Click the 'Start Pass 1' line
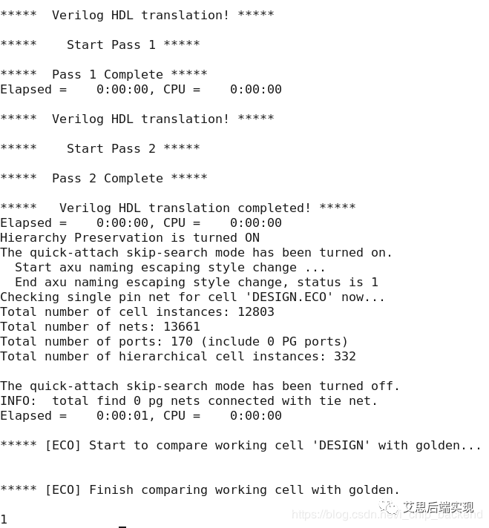 pyautogui.click(x=100, y=44)
